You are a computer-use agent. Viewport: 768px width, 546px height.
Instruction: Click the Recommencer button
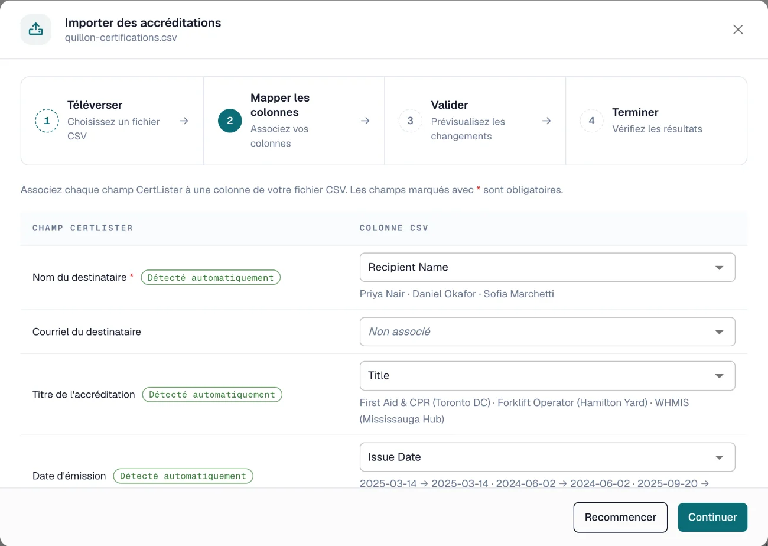tap(620, 517)
